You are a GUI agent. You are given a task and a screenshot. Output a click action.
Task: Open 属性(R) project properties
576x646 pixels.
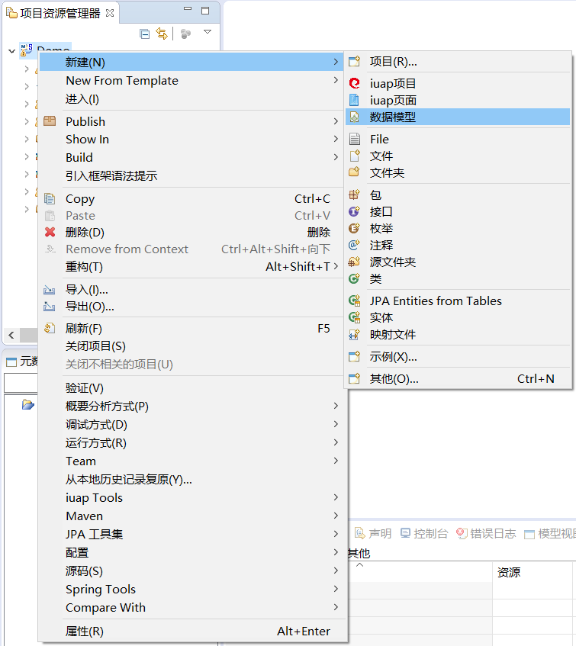click(84, 631)
